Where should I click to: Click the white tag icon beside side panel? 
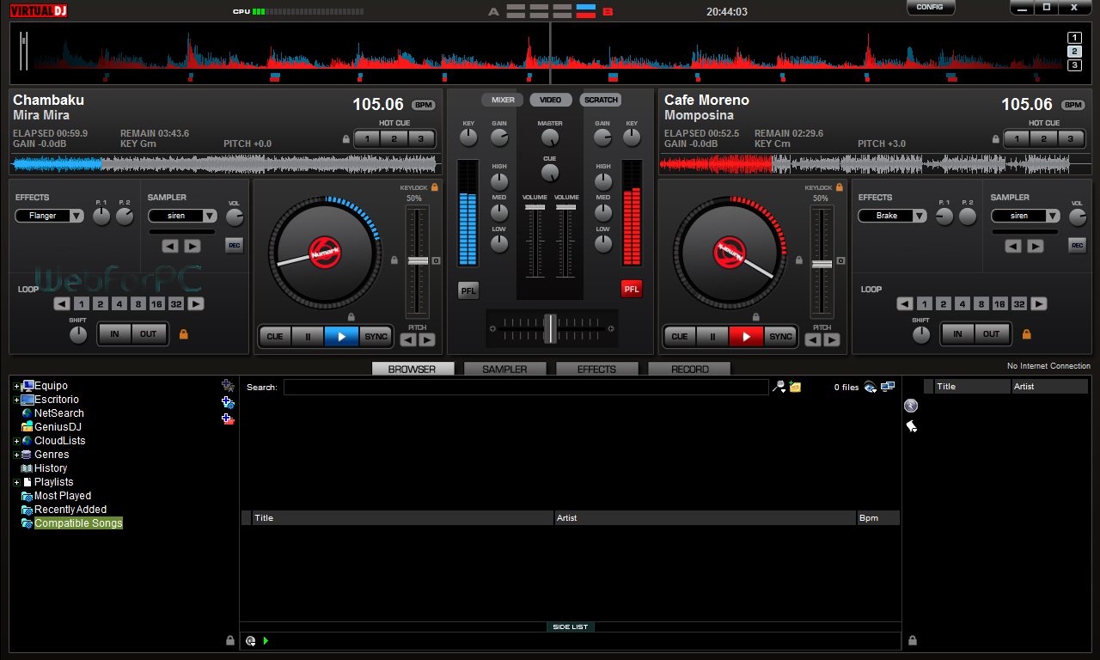click(911, 426)
